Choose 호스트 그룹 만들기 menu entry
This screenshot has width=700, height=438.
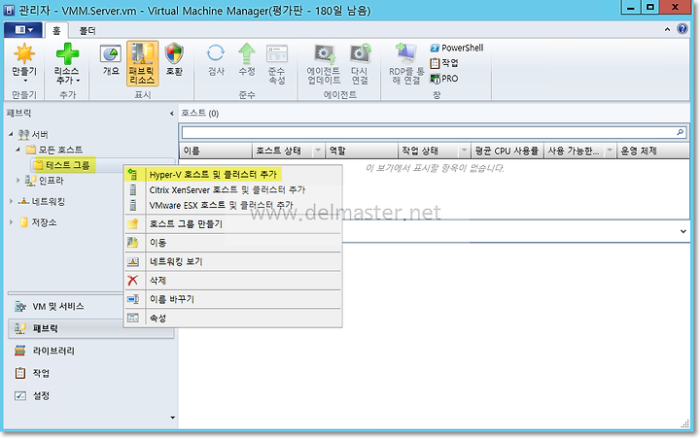(233, 223)
